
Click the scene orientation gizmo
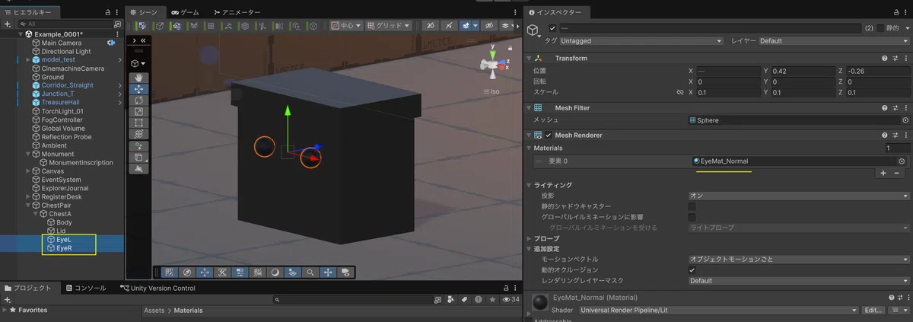[492, 65]
